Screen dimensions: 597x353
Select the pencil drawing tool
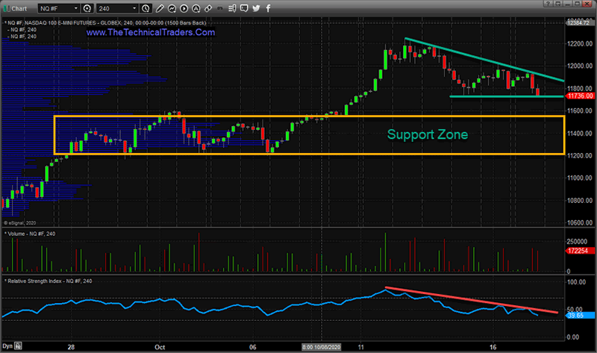pyautogui.click(x=160, y=8)
